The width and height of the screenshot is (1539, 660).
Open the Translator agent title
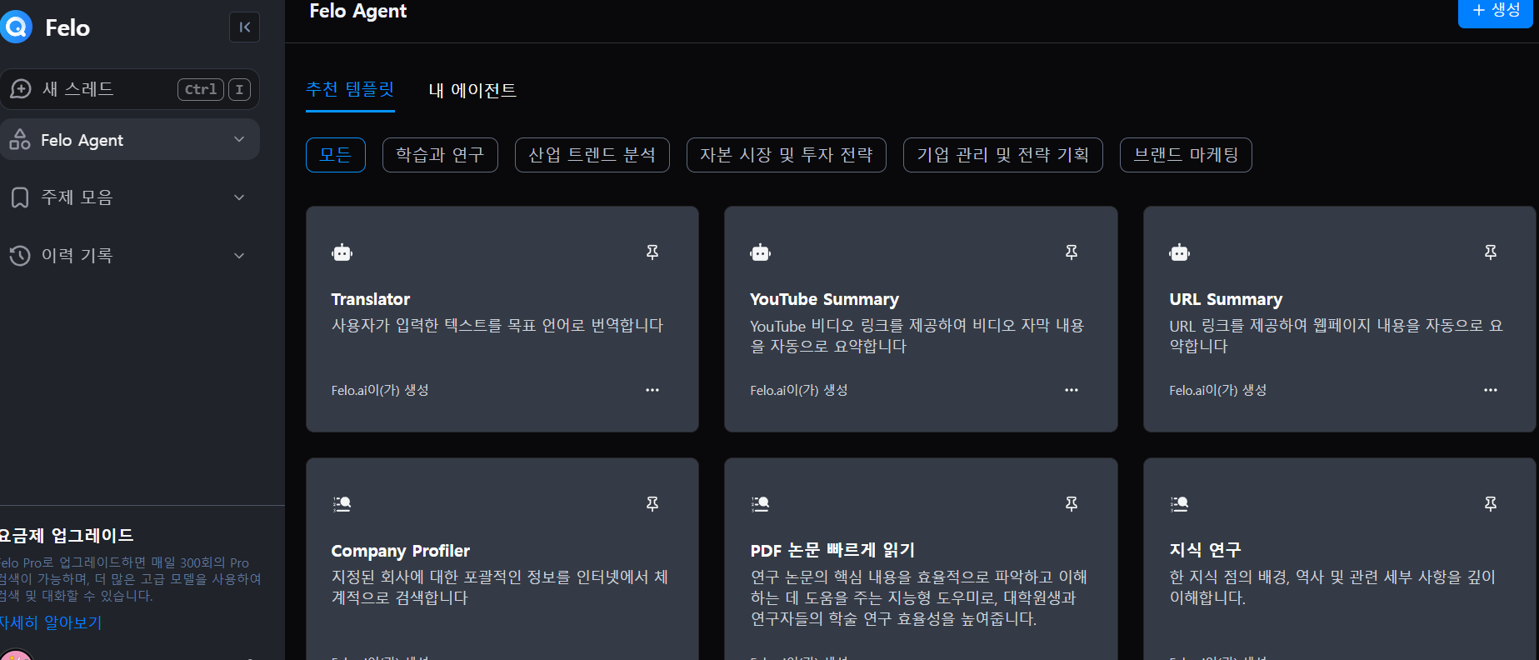pyautogui.click(x=371, y=299)
